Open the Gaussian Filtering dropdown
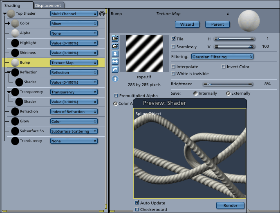This screenshot has height=213, width=280. pos(222,57)
